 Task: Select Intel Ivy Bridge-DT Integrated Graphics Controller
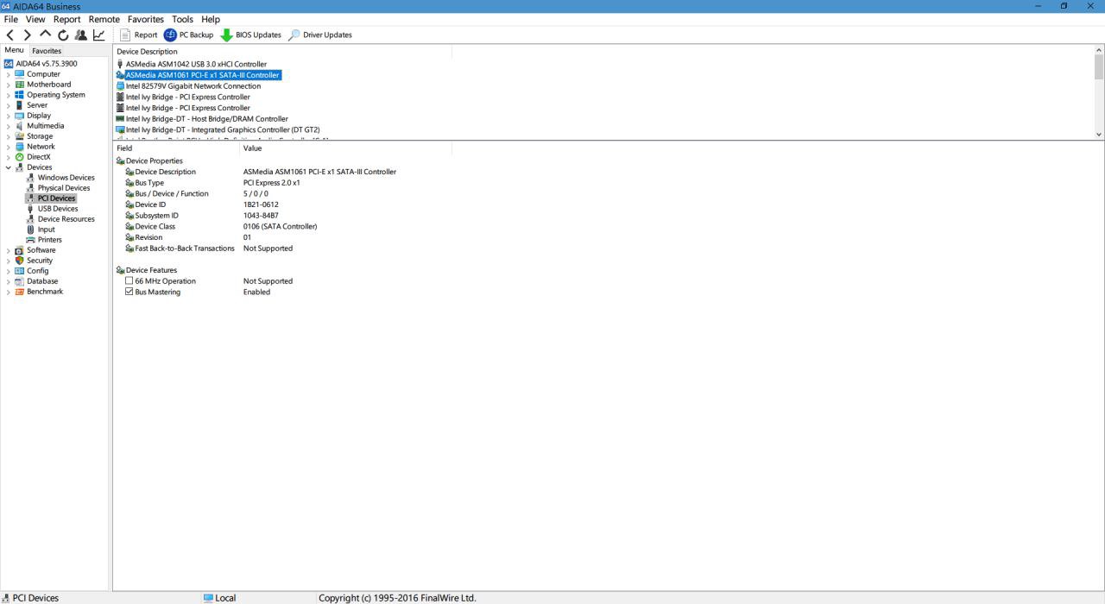(223, 129)
